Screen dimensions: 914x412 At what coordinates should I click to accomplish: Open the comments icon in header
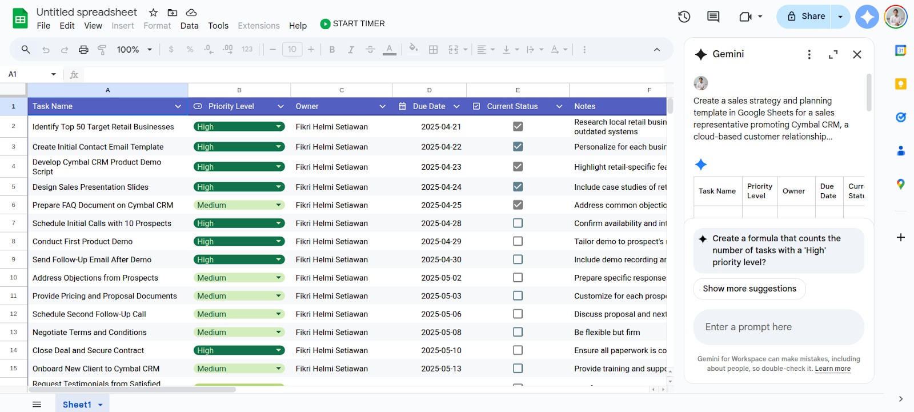coord(713,17)
